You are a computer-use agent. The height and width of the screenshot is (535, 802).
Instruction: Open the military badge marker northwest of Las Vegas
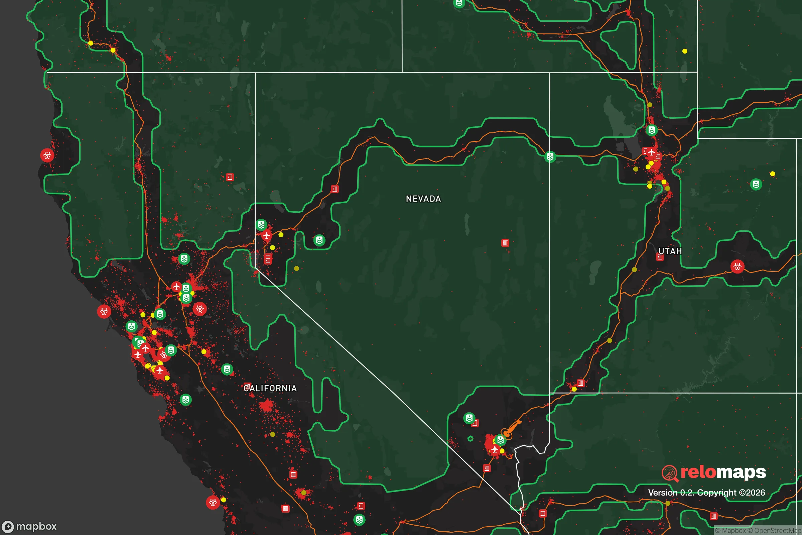[469, 418]
